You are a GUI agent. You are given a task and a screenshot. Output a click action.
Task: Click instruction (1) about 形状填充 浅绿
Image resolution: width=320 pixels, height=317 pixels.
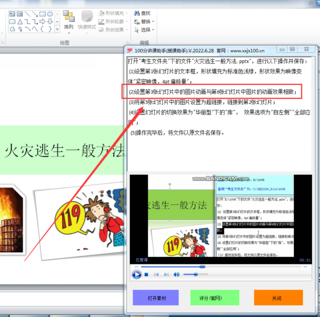pos(215,77)
